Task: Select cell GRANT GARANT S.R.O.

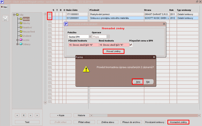Action: 157,14
